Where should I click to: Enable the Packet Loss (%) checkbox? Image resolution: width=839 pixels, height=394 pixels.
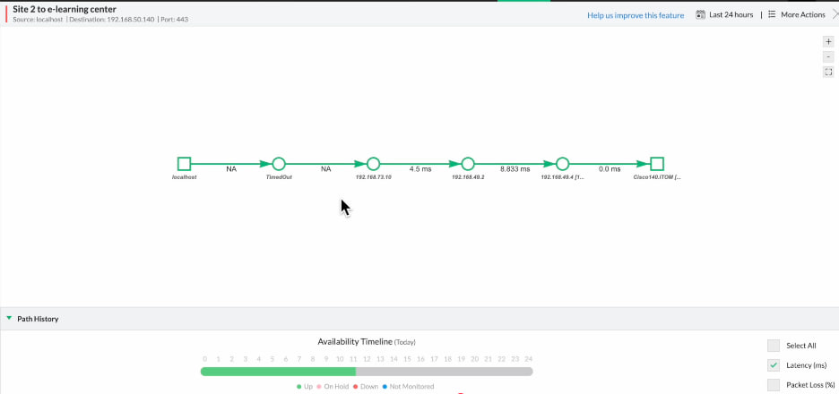tap(774, 385)
